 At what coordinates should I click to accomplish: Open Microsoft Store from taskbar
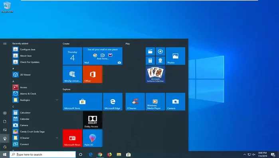(128, 155)
